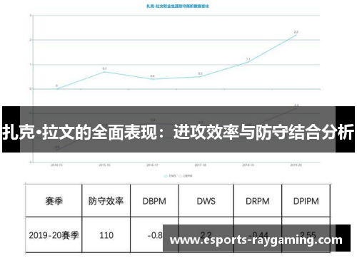Click the 1.1 data point on the DWS line
The height and width of the screenshot is (258, 357).
click(248, 62)
